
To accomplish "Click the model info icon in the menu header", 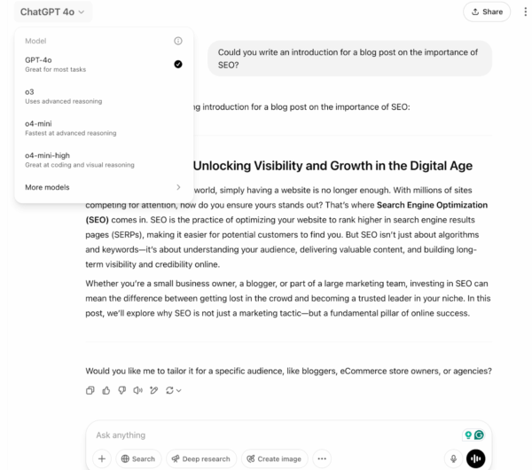I will [177, 41].
